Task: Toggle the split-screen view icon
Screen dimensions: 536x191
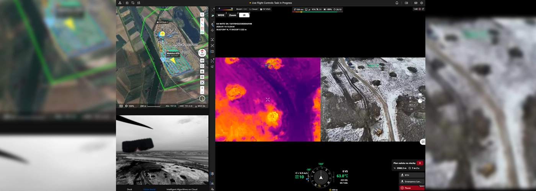Action: pyautogui.click(x=212, y=52)
